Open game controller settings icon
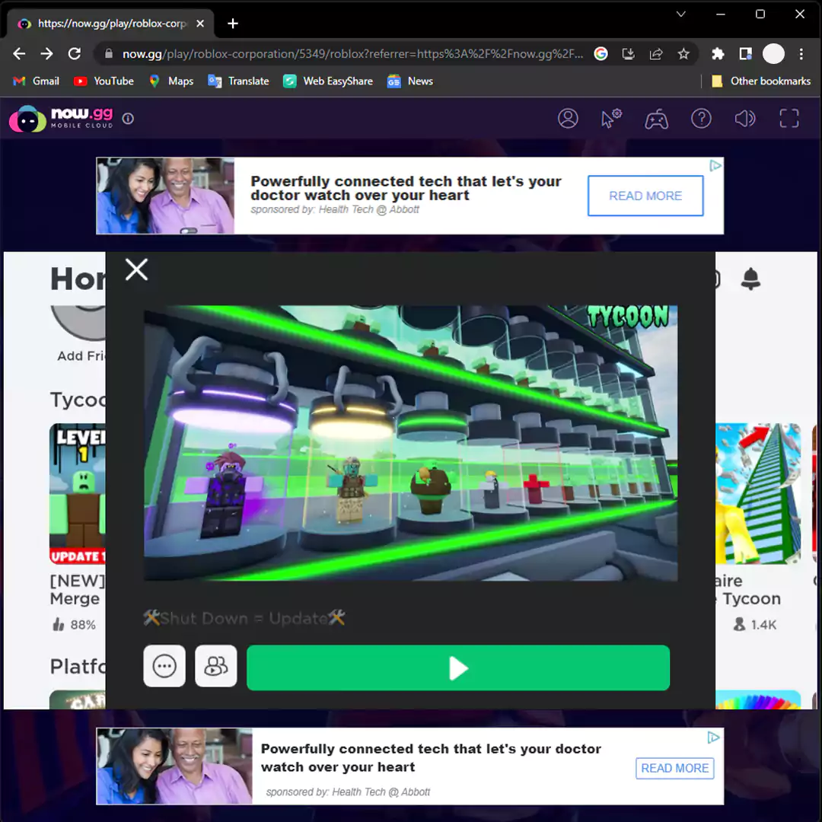The height and width of the screenshot is (822, 822). 656,119
